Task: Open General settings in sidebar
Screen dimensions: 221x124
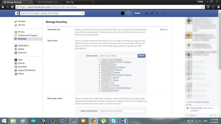Action: point(21,21)
